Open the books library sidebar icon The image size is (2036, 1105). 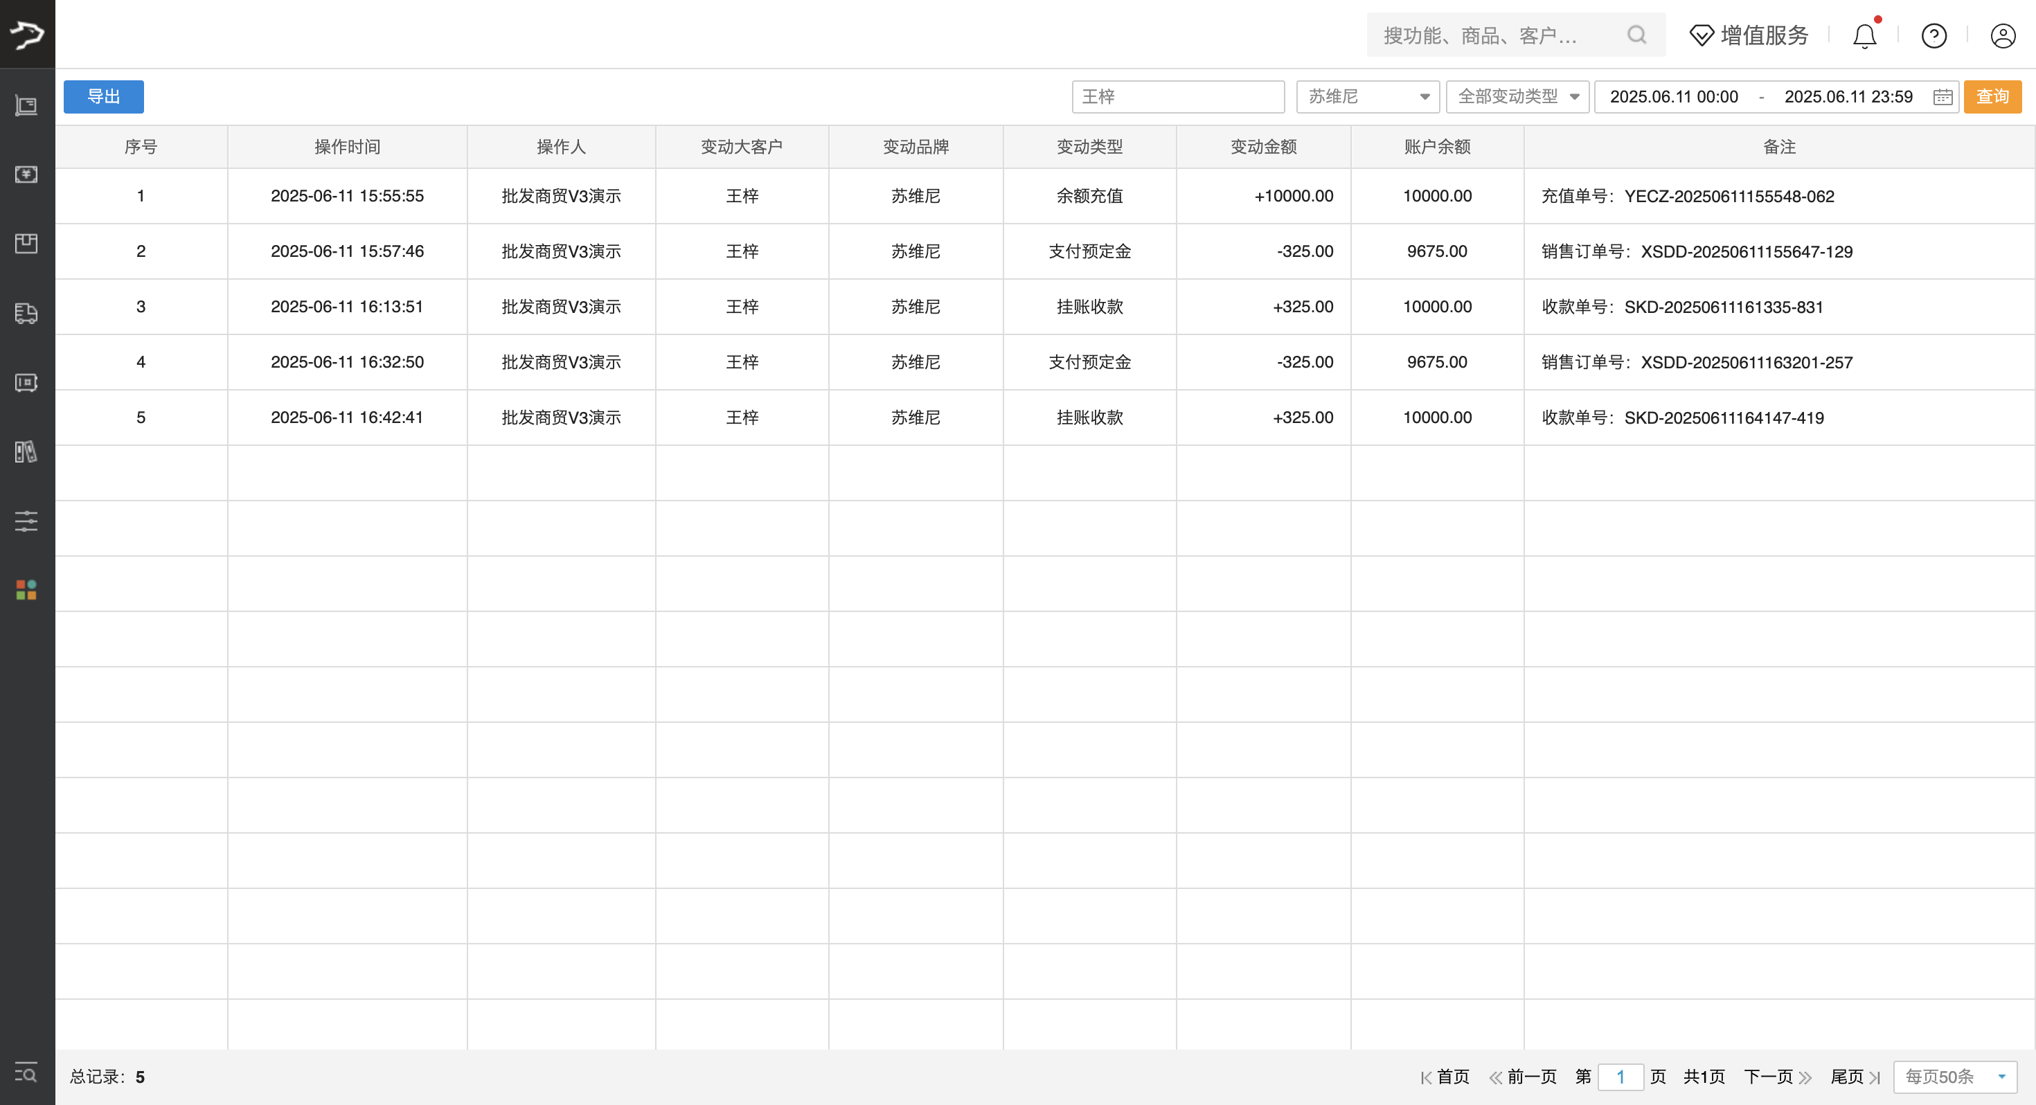coord(26,451)
